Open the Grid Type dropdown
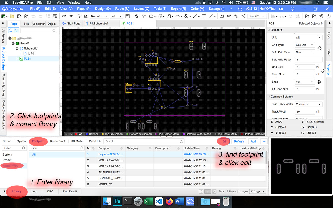Image resolution: width=333 pixels, height=208 pixels. click(x=305, y=45)
